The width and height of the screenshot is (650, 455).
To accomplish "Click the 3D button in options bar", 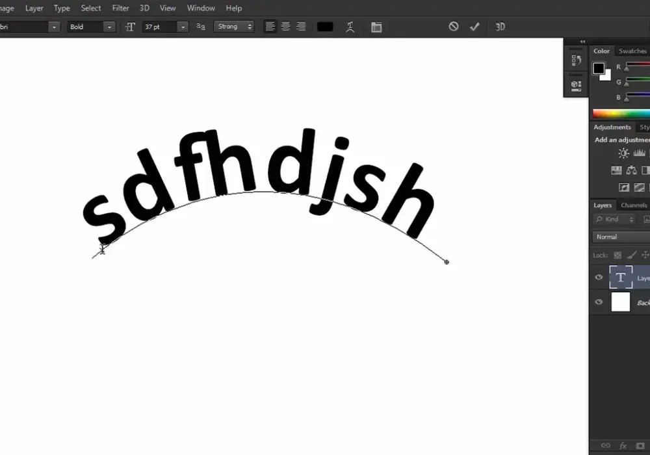I will coord(500,27).
